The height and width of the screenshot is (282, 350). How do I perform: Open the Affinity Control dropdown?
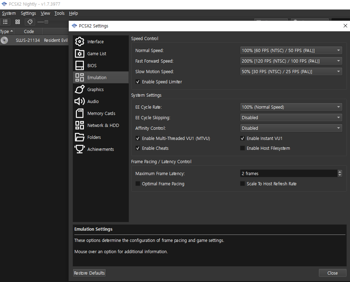coord(291,128)
